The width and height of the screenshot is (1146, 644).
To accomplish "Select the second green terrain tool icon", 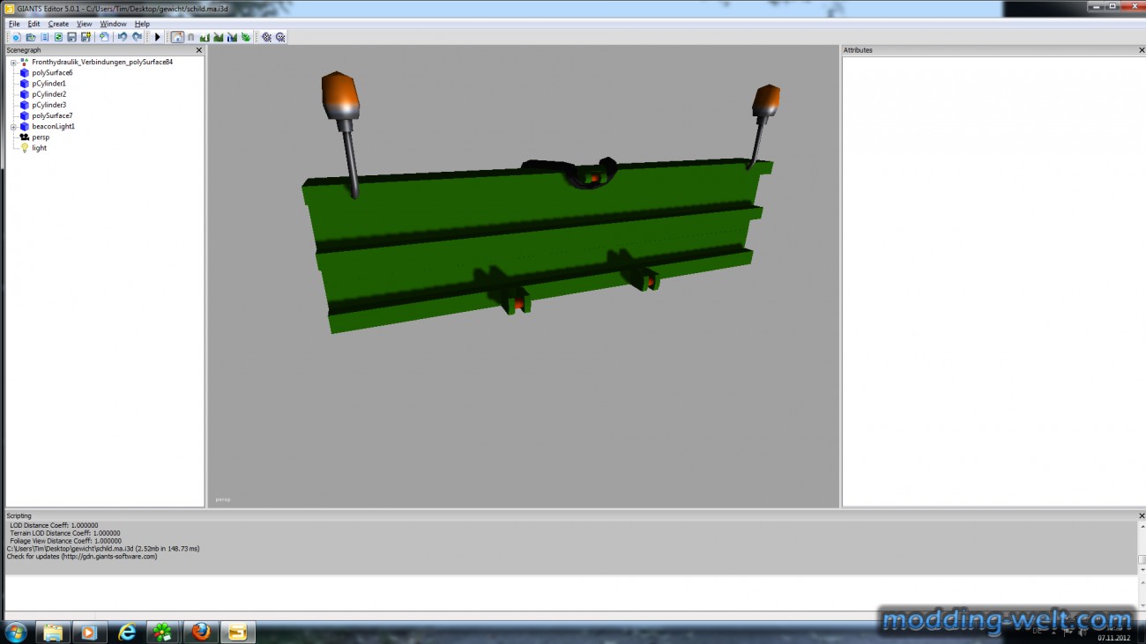I will pyautogui.click(x=218, y=37).
